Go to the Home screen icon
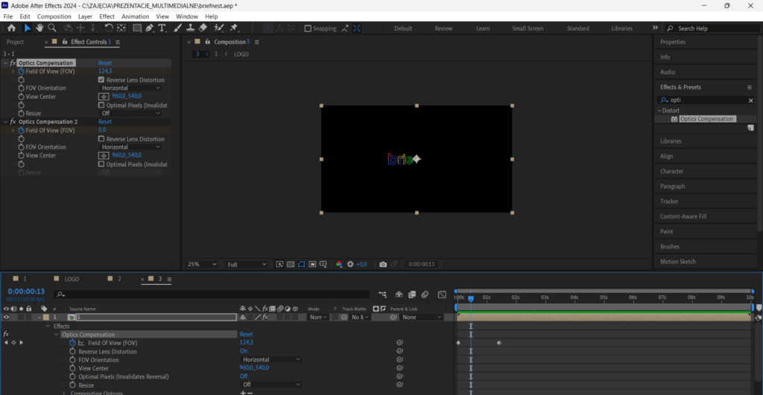 click(x=12, y=28)
